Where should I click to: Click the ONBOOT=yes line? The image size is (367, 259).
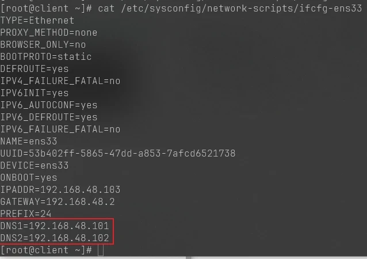click(x=29, y=177)
